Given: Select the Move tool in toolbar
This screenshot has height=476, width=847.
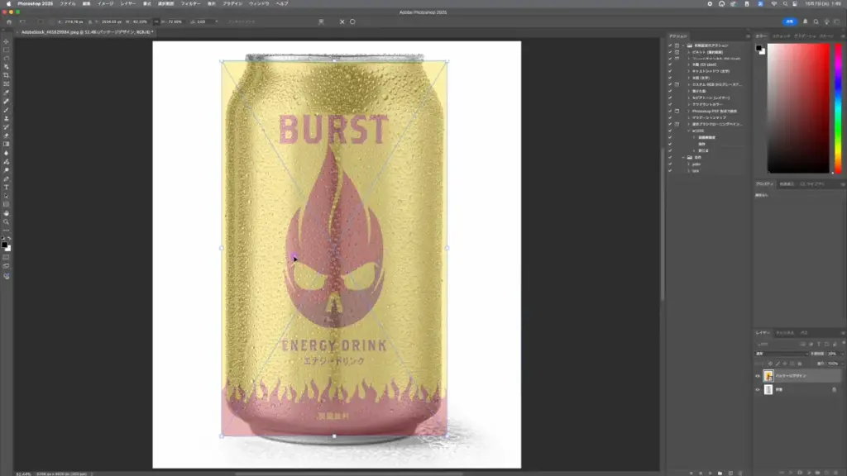Looking at the screenshot, I should (x=6, y=41).
